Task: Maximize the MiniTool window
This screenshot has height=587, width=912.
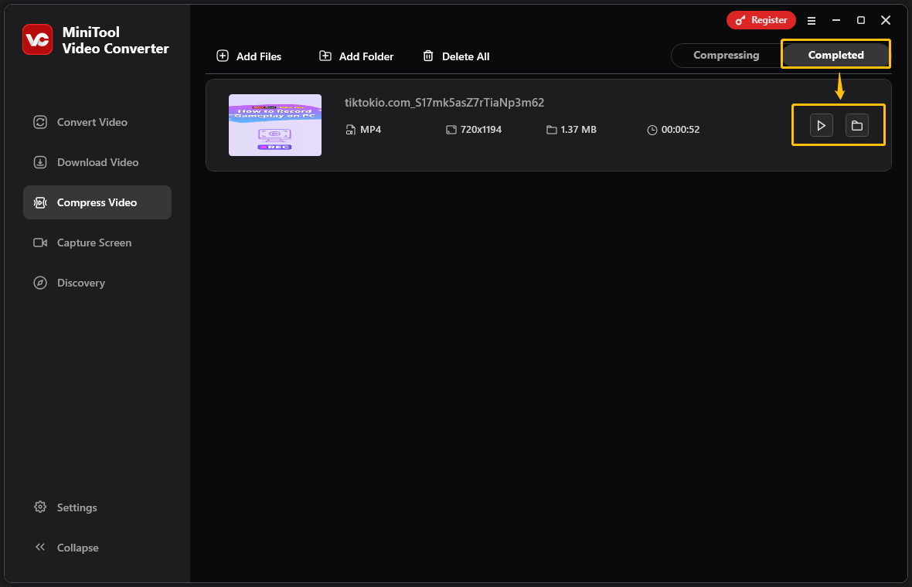Action: click(x=861, y=20)
